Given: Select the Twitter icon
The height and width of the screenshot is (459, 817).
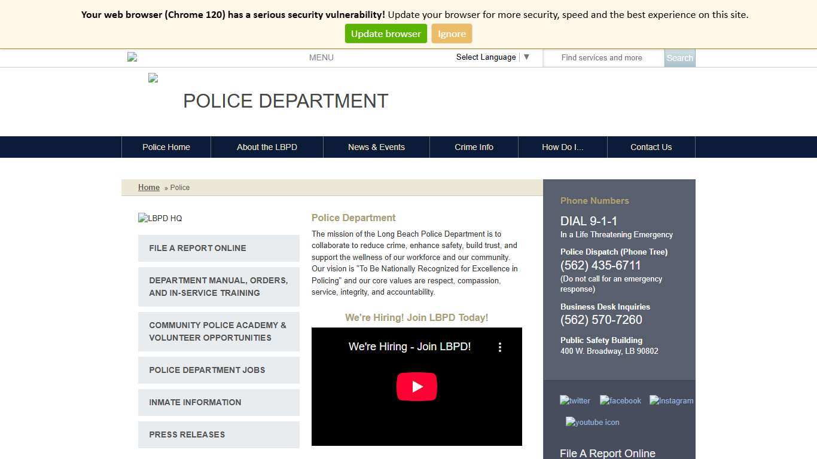Looking at the screenshot, I should click(x=574, y=400).
